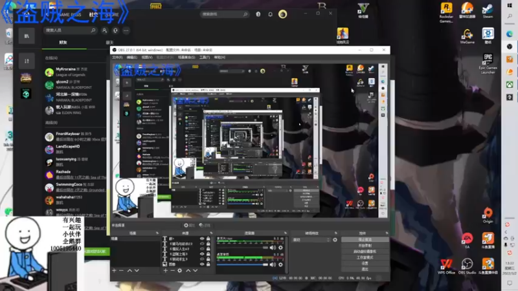
Task: Open 设置 from OBS controls
Action: click(x=365, y=263)
